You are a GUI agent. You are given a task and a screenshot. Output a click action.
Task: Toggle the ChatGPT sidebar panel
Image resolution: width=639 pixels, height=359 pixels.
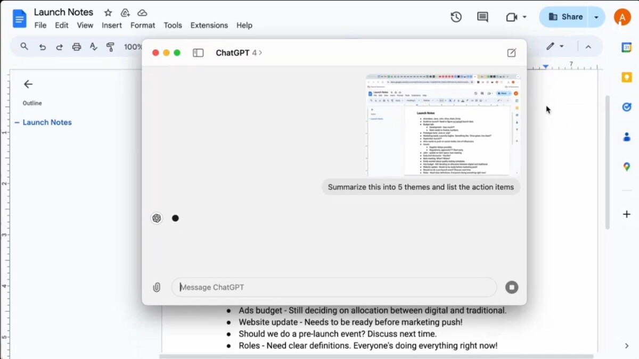pyautogui.click(x=198, y=53)
